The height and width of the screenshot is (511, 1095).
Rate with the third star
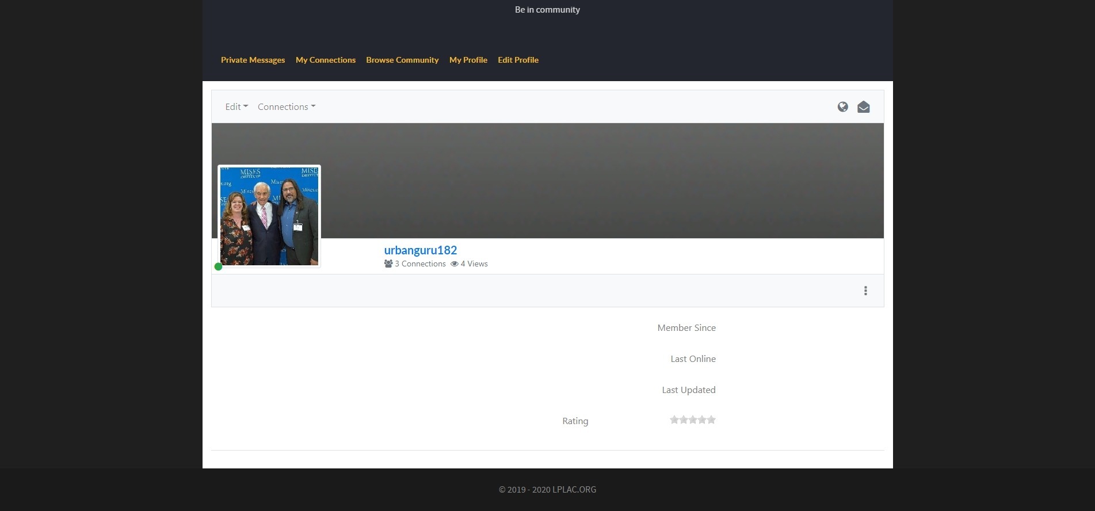point(693,420)
